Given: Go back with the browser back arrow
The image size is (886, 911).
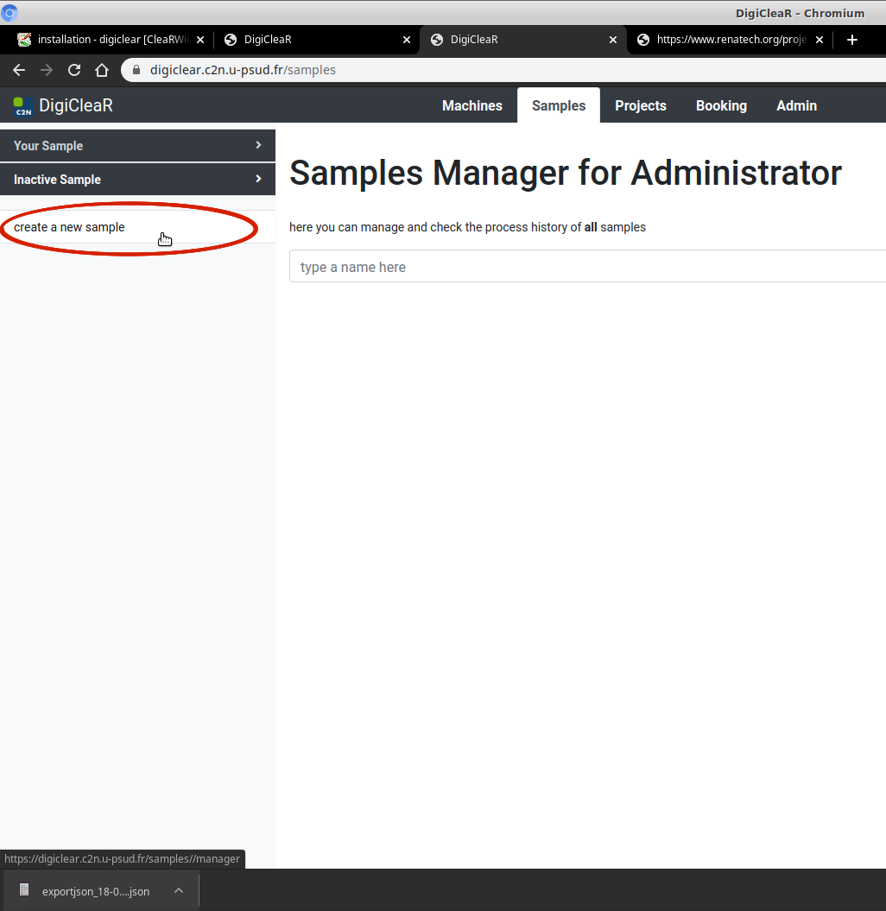Looking at the screenshot, I should (19, 70).
